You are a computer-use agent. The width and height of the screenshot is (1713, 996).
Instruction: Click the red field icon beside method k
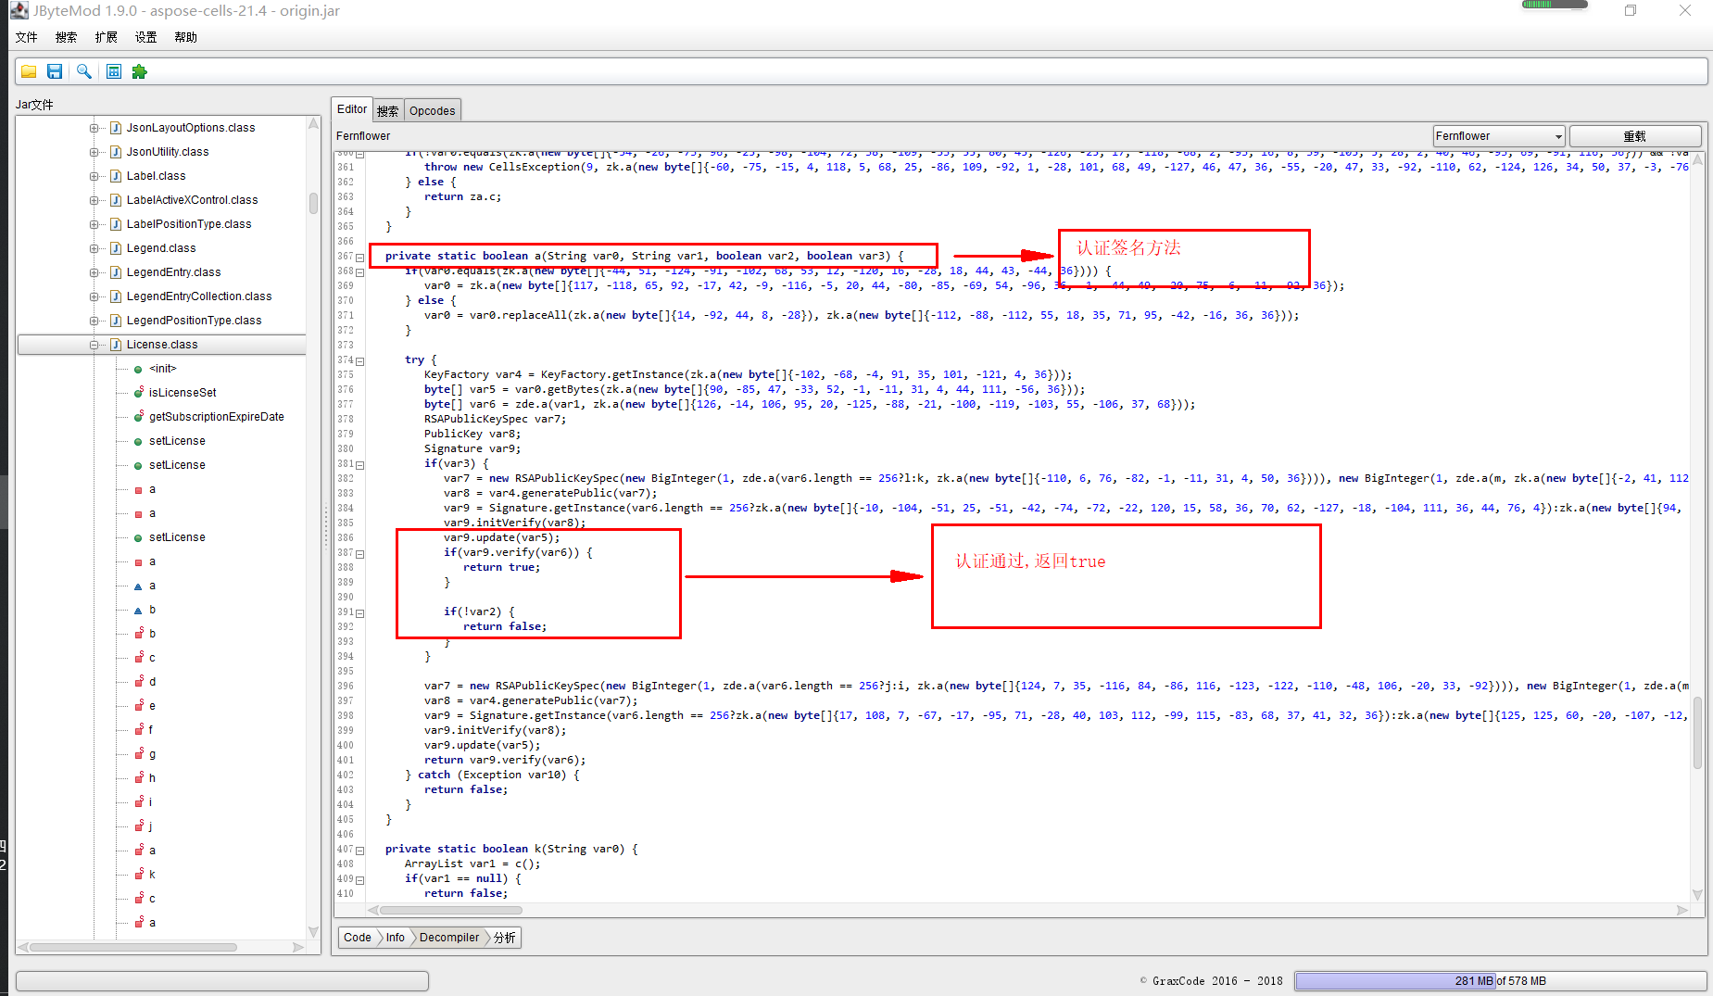pos(137,873)
